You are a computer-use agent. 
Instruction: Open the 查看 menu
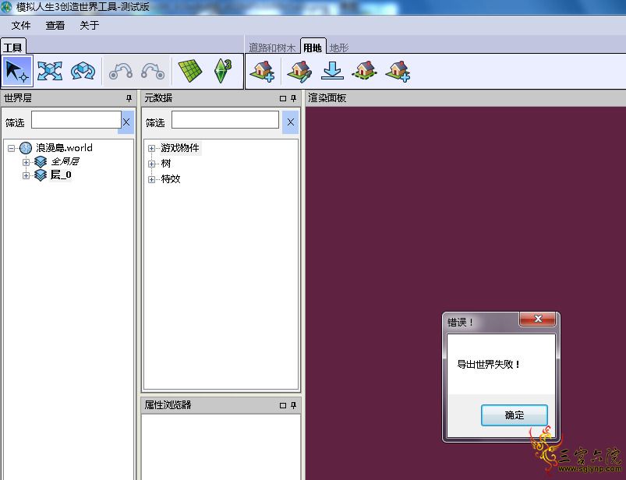(55, 26)
